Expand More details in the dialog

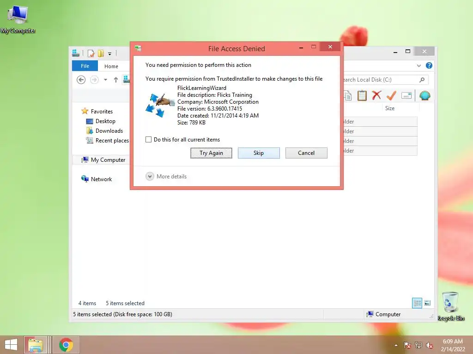coord(166,177)
